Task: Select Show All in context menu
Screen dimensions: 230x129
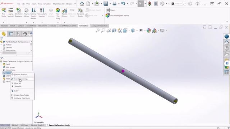Action: (22, 86)
